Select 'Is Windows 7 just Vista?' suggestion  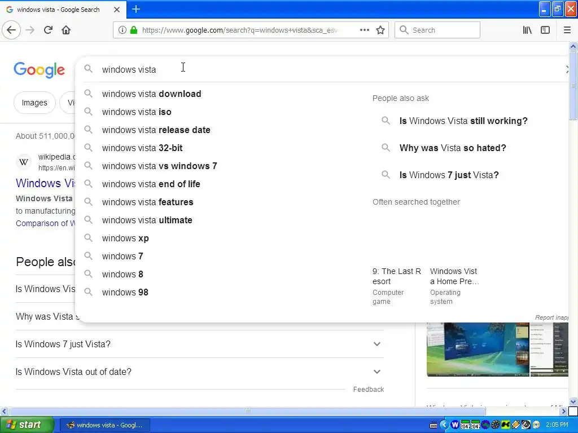(x=449, y=175)
